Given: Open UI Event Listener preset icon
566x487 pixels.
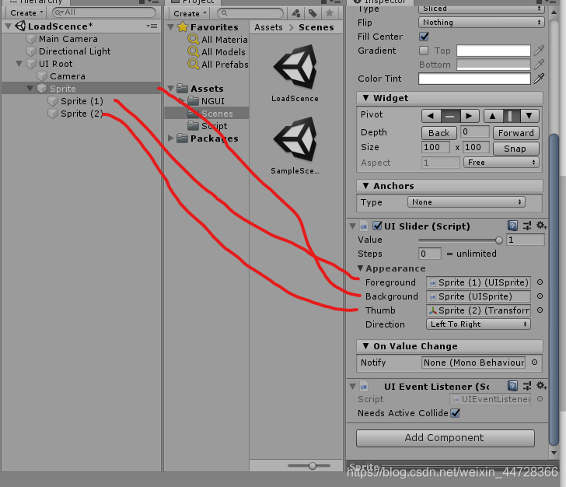Looking at the screenshot, I should coord(527,386).
